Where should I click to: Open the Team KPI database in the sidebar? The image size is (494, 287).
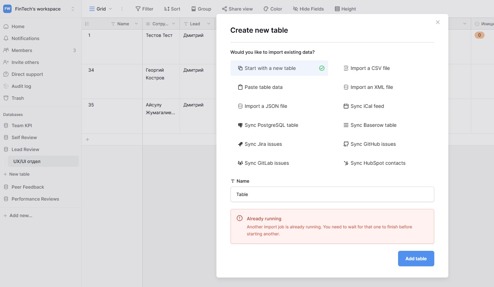click(22, 125)
